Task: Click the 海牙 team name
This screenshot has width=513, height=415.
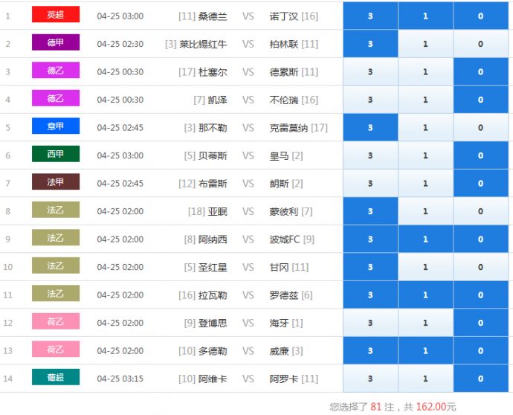Action: 280,323
